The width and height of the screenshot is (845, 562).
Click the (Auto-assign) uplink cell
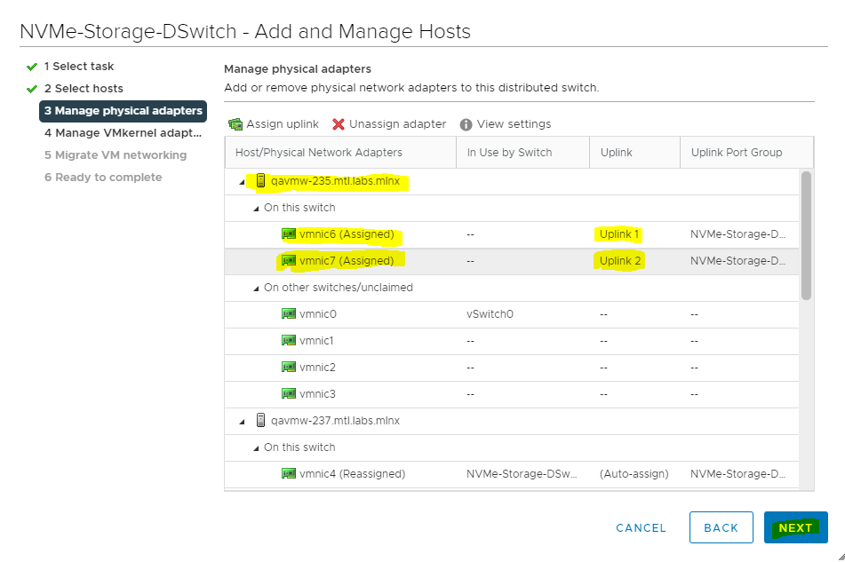(634, 474)
